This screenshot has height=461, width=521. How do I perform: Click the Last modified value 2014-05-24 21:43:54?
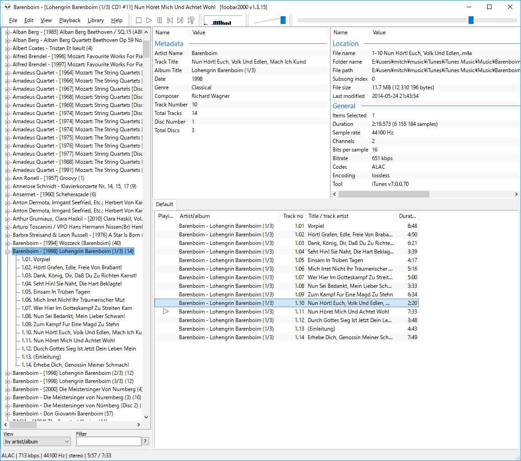click(395, 96)
